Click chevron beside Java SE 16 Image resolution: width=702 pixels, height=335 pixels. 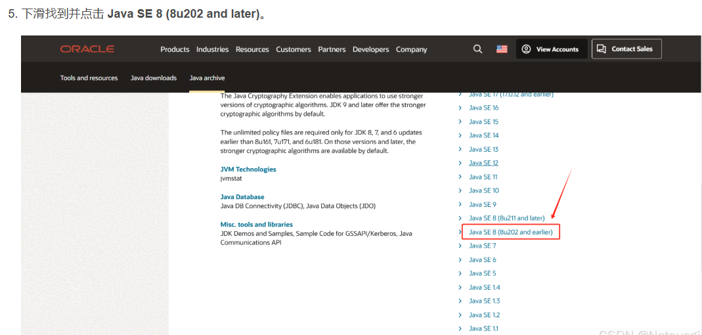[460, 108]
